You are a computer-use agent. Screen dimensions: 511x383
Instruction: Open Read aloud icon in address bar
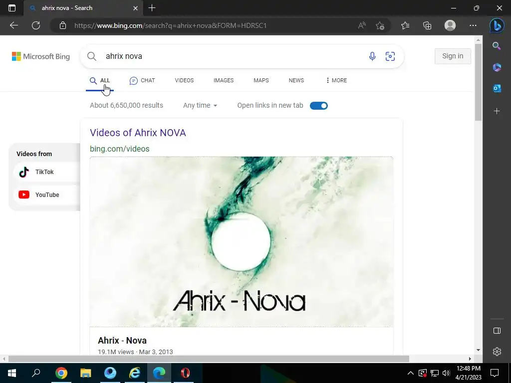coord(362,25)
